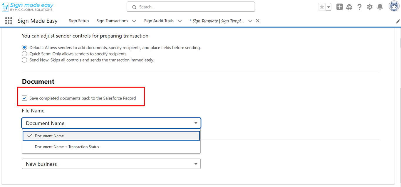Click the pencil edit navigation icon
Screen dimensions: 401x187
[398, 21]
